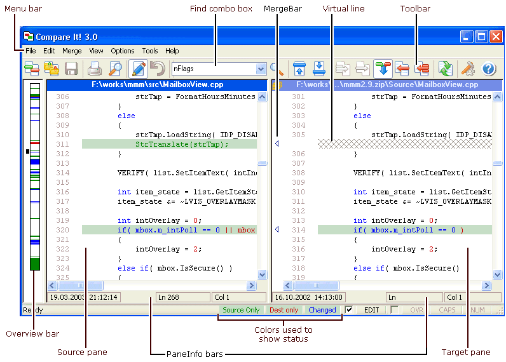The width and height of the screenshot is (506, 362).
Task: Click target pane horizontal scroll right arrow
Action: tap(486, 285)
